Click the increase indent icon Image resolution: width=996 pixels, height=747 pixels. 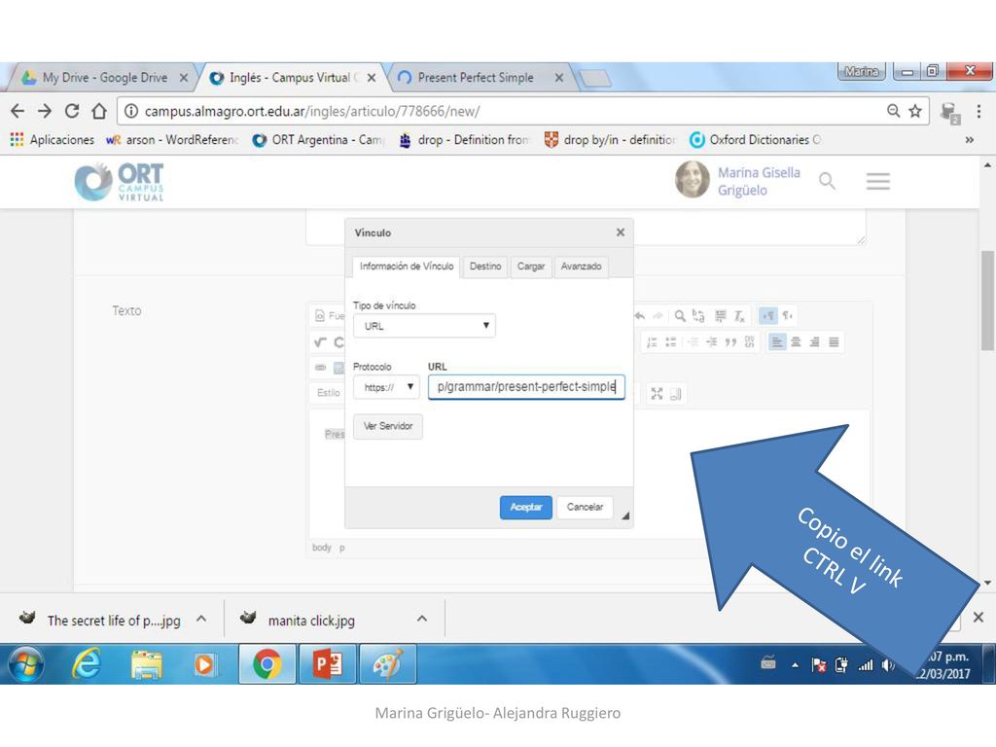pyautogui.click(x=712, y=342)
